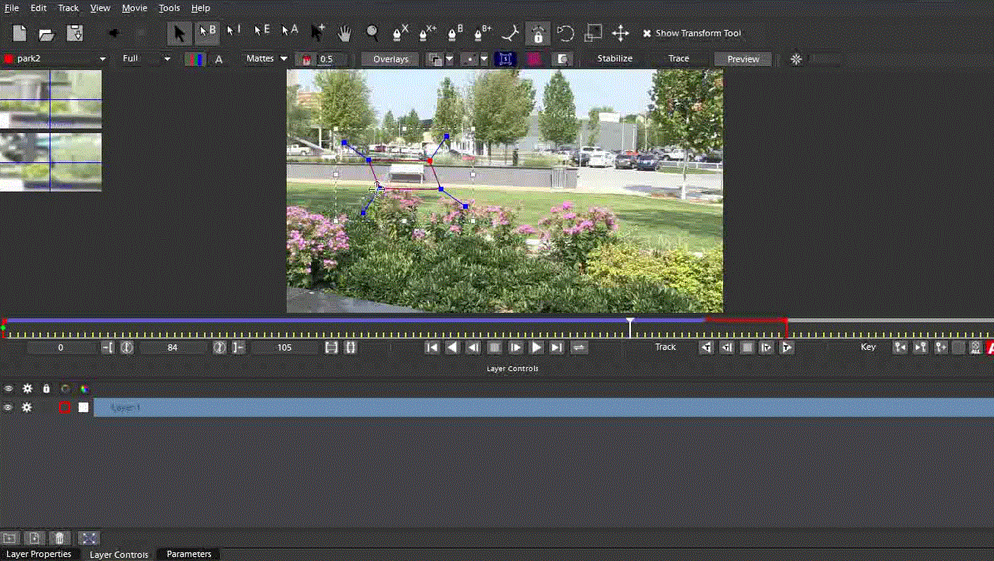Choose the Select Inner (I) arrow tool

tap(234, 32)
